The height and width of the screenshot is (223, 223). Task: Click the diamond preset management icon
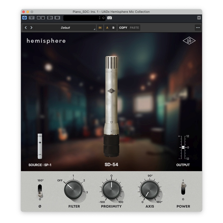click(103, 18)
